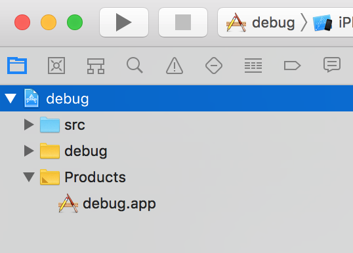Select the src folder row
The width and height of the screenshot is (353, 253).
pos(176,125)
